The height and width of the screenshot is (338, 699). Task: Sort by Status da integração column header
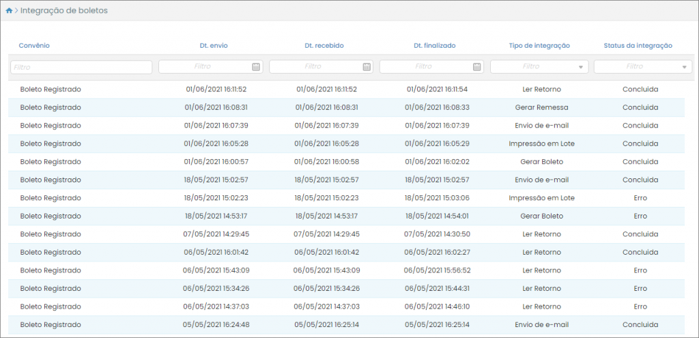point(638,46)
